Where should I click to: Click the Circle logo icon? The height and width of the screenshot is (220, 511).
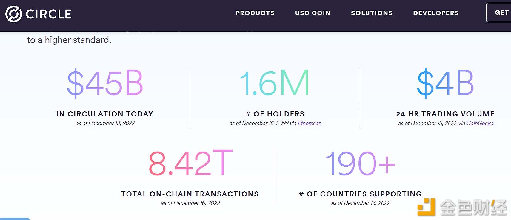point(14,14)
